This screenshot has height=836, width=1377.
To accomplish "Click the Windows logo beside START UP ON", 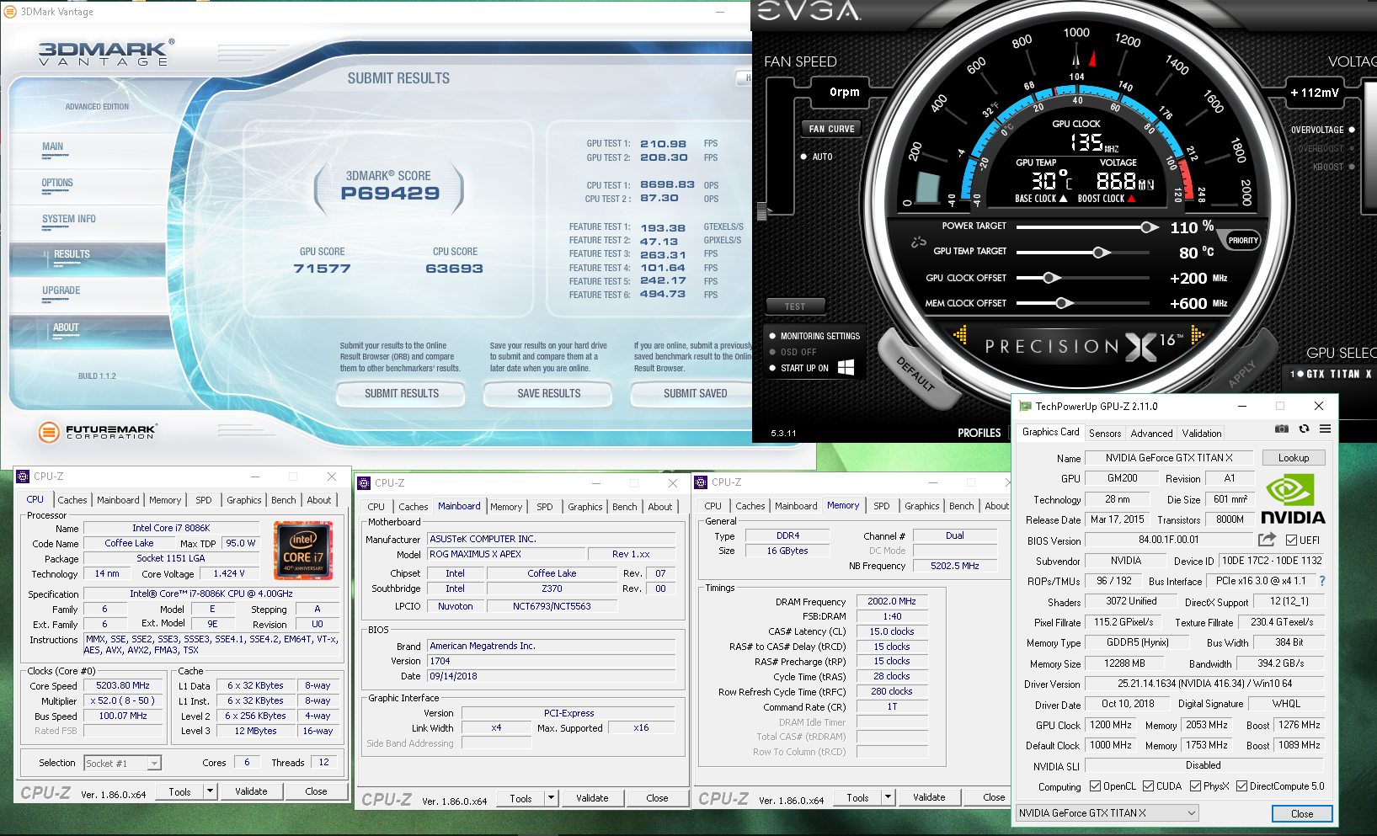I will 846,368.
